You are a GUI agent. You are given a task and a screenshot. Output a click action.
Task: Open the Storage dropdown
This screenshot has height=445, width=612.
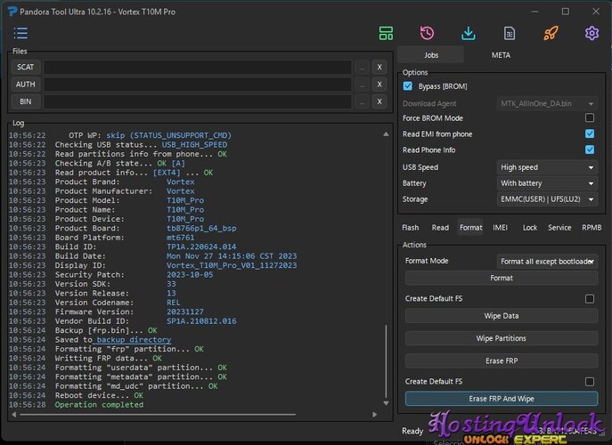coord(547,199)
